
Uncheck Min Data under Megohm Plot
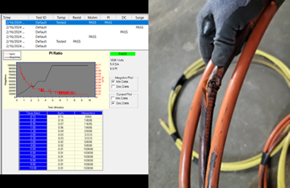coord(113,81)
